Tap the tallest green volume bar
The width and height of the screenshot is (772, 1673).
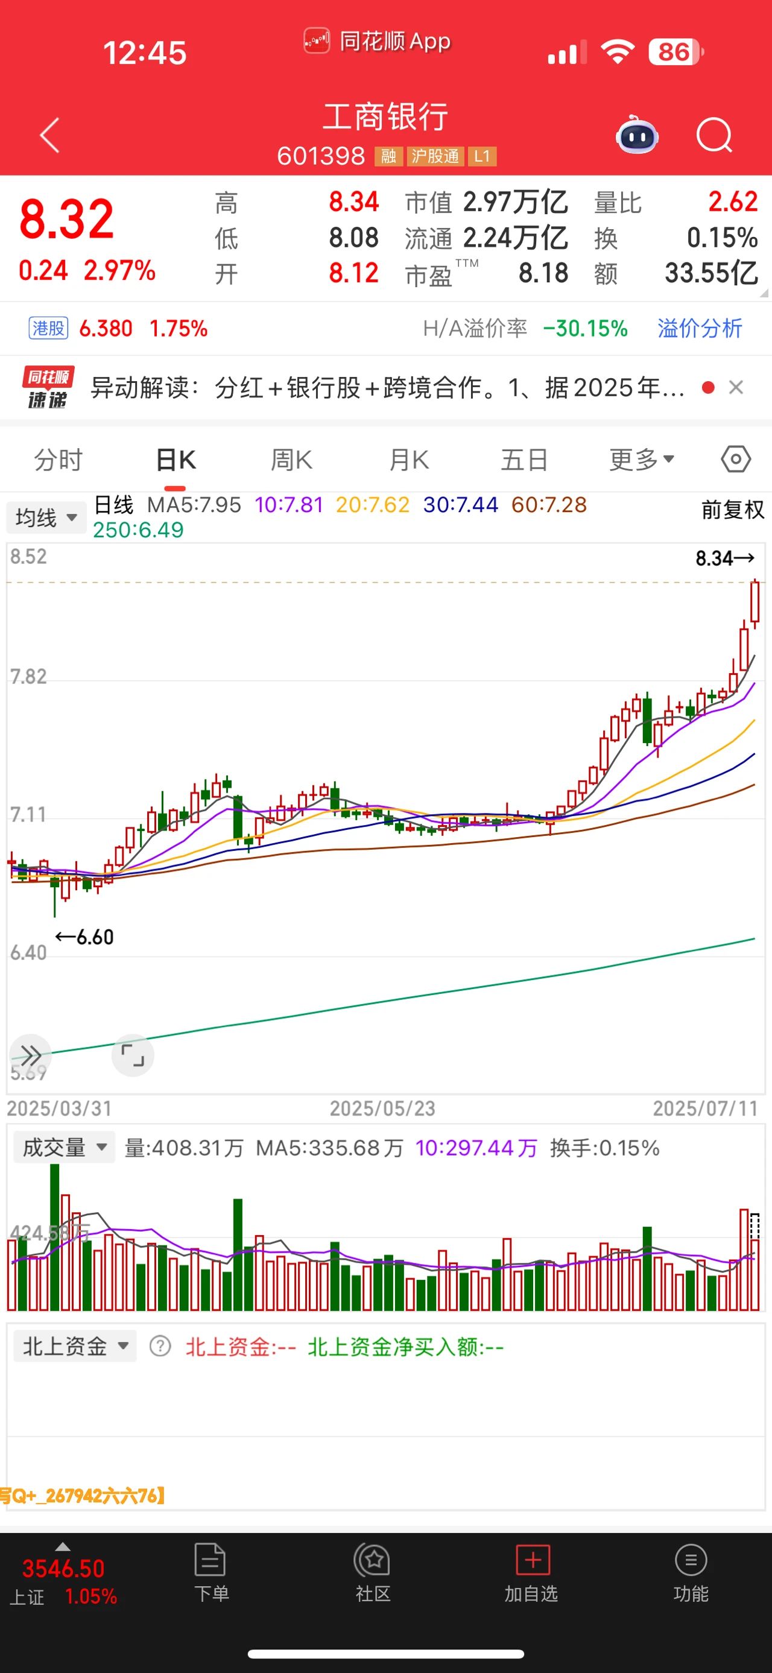click(54, 1237)
